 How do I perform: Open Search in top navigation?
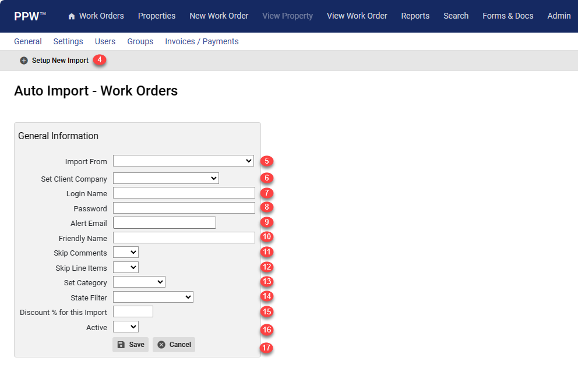coord(456,16)
